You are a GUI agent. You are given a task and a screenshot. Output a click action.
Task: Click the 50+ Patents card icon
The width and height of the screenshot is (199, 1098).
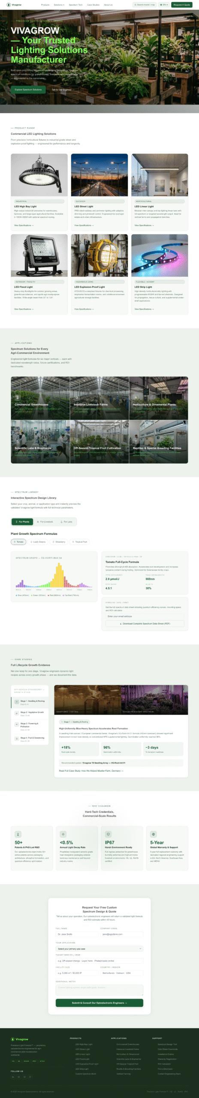[18, 834]
